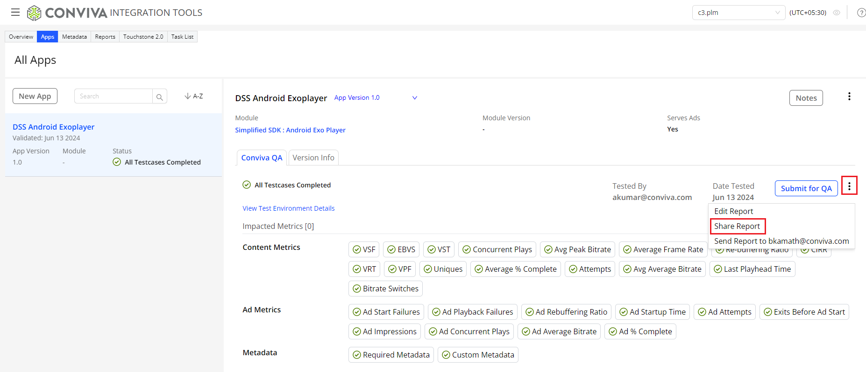Select the Last Playhead Time chip
This screenshot has width=866, height=372.
752,269
